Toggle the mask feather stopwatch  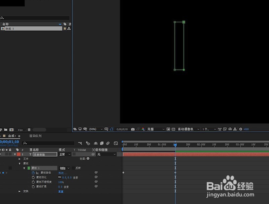(33, 177)
